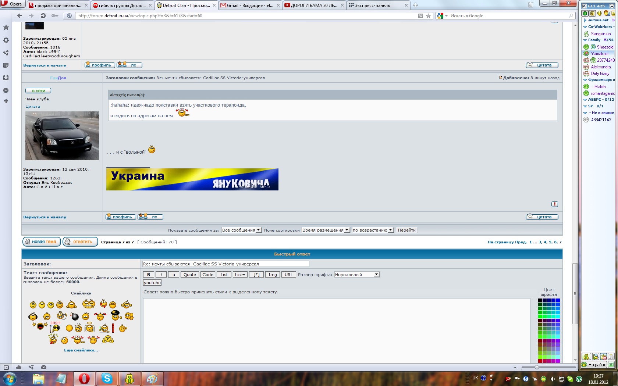618x386 pixels.
Task: Click the closed tabs trash can icon
Action: [530, 5]
